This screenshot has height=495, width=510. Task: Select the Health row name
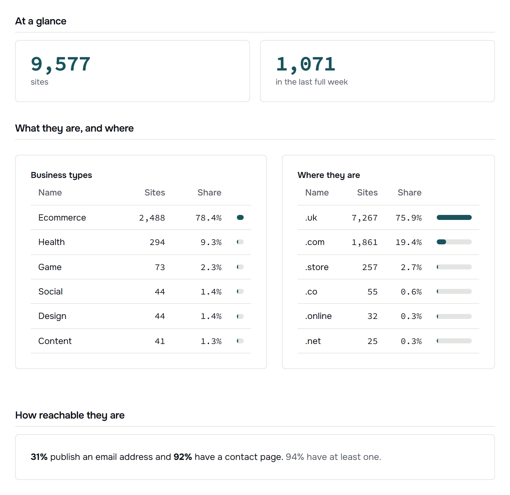click(x=51, y=242)
